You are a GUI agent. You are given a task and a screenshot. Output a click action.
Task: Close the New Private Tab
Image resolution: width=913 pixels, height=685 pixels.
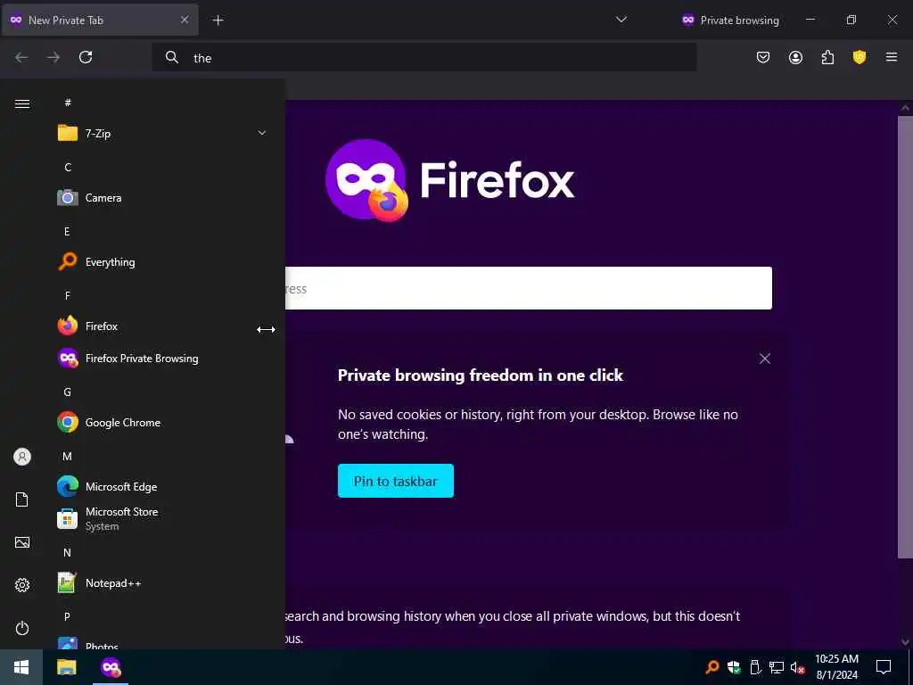pyautogui.click(x=185, y=20)
